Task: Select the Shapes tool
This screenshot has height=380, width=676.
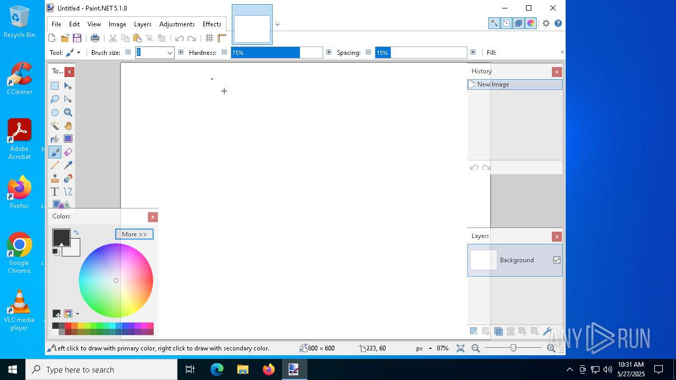Action: [61, 204]
